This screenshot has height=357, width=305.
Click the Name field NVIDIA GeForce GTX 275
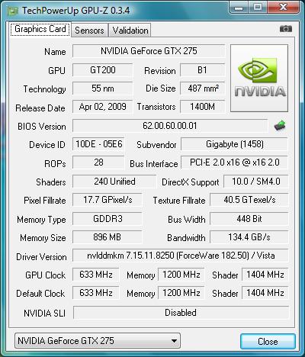point(149,51)
